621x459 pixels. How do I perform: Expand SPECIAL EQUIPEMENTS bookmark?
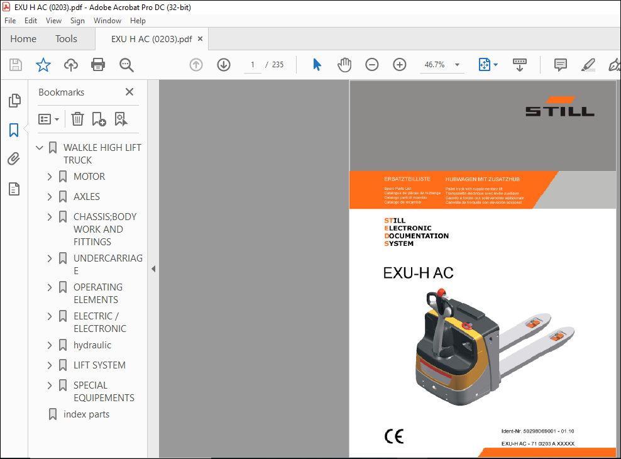[50, 385]
